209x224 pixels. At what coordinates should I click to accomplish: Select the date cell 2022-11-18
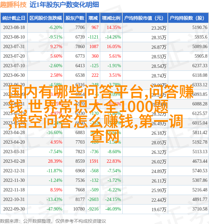[14, 190]
